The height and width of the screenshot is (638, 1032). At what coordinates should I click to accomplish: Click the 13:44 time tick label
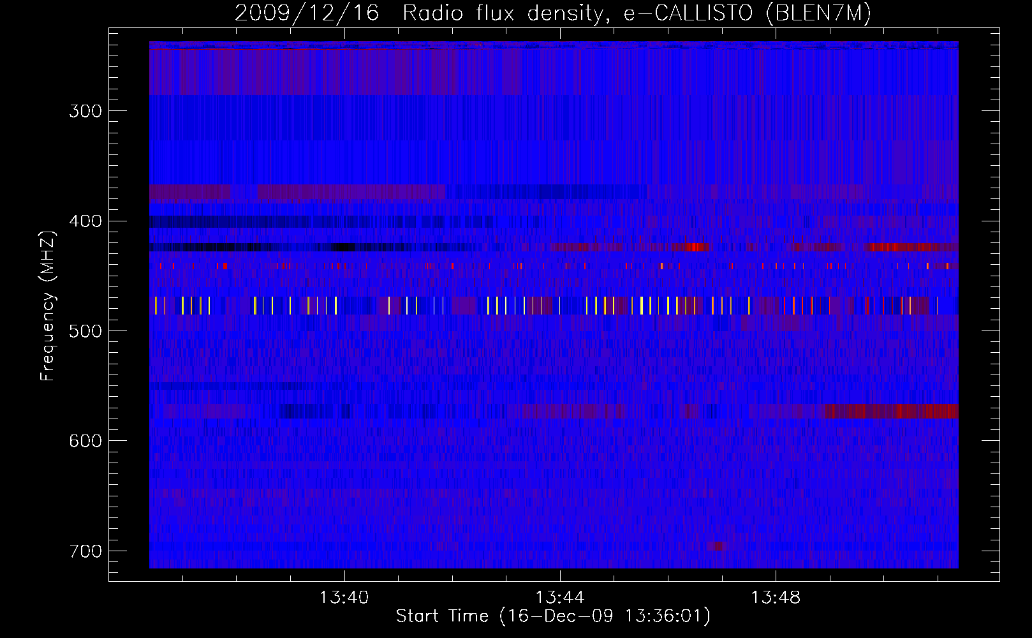coord(560,597)
